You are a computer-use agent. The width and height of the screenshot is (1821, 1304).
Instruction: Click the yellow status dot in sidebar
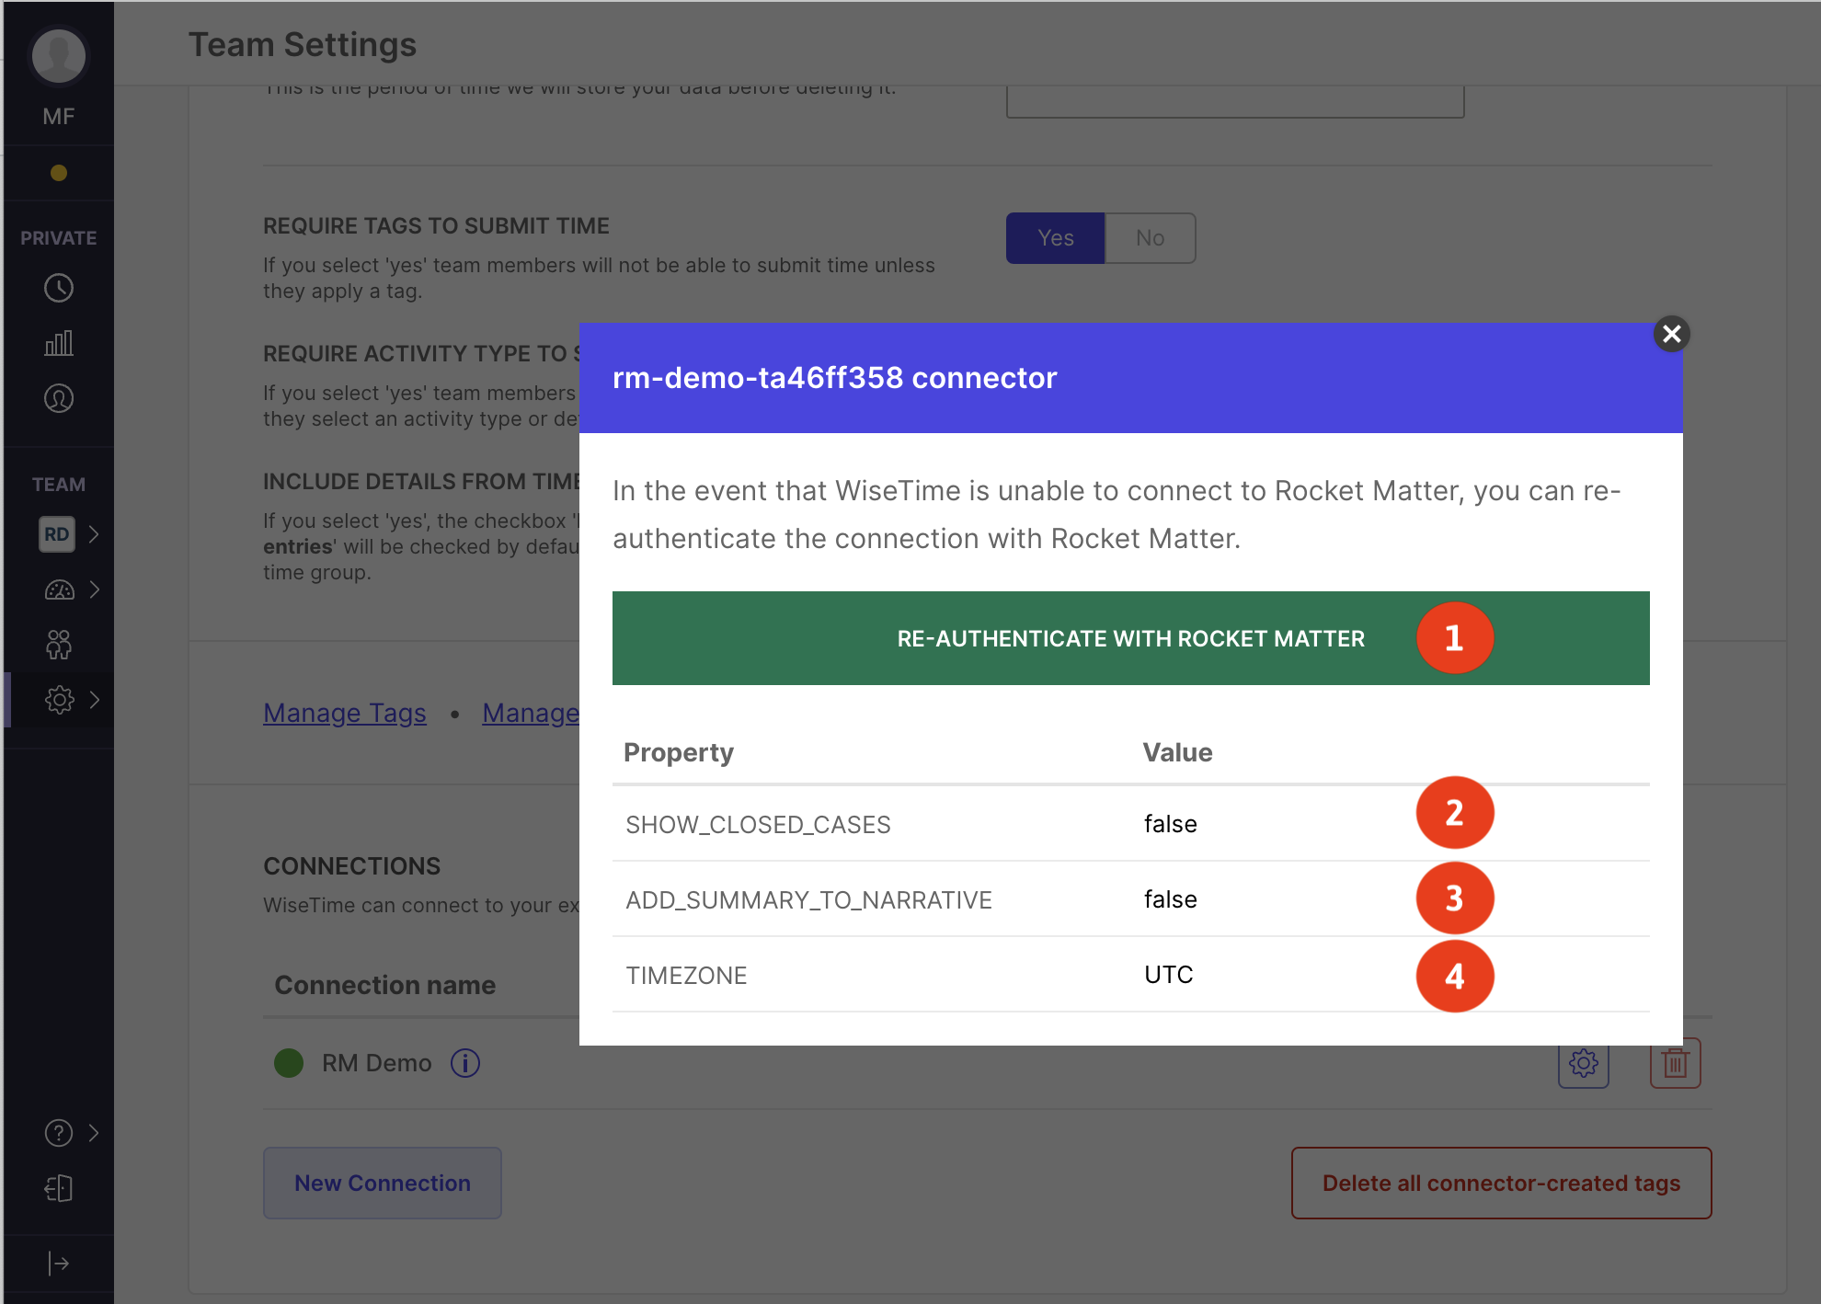[59, 173]
